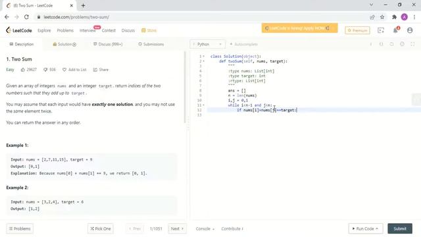Collapse code fold at line 2
The height and width of the screenshot is (237, 421).
pyautogui.click(x=204, y=61)
